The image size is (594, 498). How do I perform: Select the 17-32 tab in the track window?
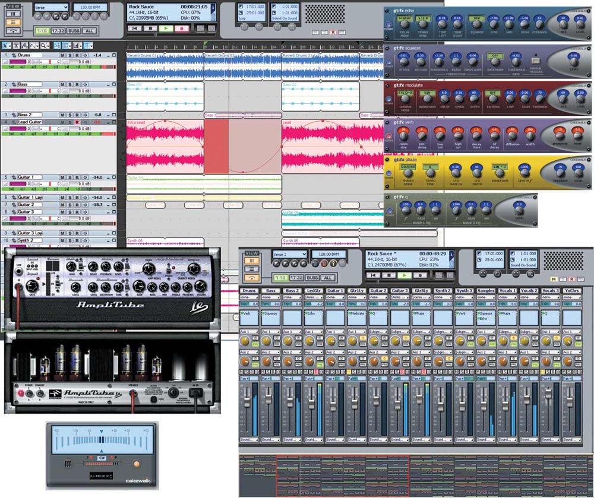(58, 31)
